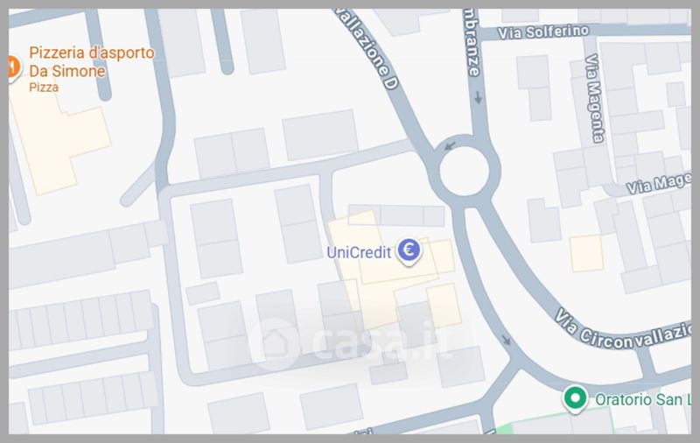Click the casa.it house logo watermark
The width and height of the screenshot is (700, 443).
click(x=273, y=342)
